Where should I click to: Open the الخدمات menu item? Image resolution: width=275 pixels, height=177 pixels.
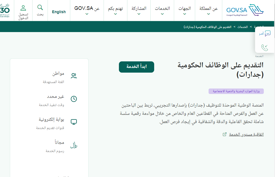click(x=162, y=8)
